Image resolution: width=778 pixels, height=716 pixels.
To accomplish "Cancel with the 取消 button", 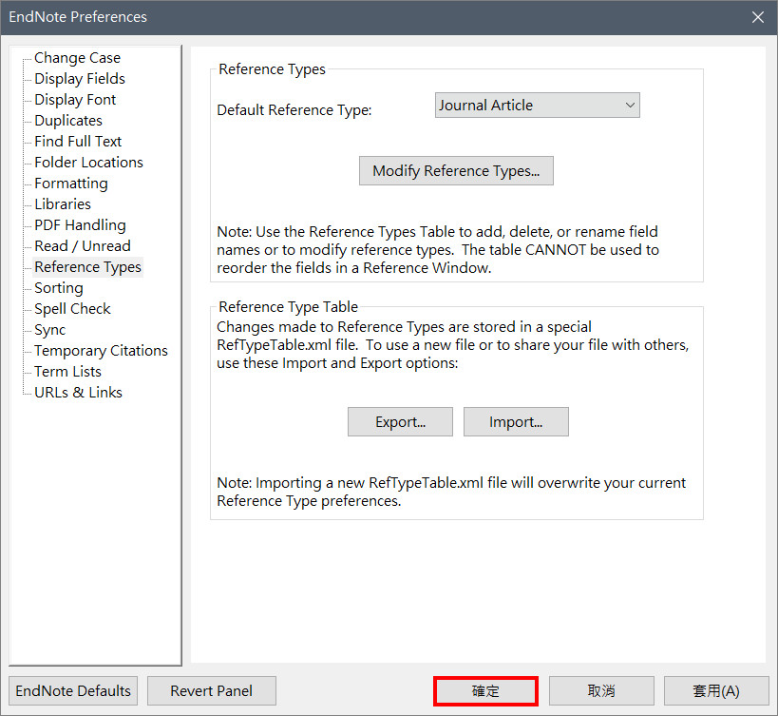I will pyautogui.click(x=601, y=690).
